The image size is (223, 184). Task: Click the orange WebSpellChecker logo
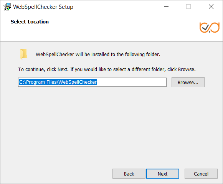210,27
